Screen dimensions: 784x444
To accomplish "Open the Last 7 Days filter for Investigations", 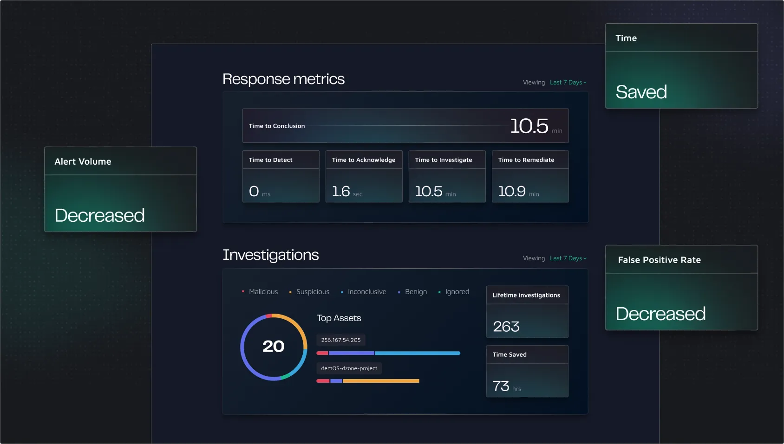I will [568, 258].
